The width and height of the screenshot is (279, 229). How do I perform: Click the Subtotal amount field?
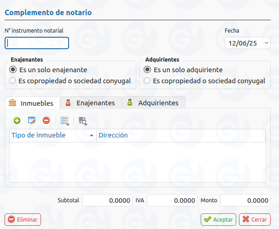(x=107, y=200)
